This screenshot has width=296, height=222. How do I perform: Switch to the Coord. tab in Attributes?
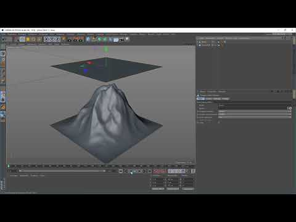[x=208, y=99]
